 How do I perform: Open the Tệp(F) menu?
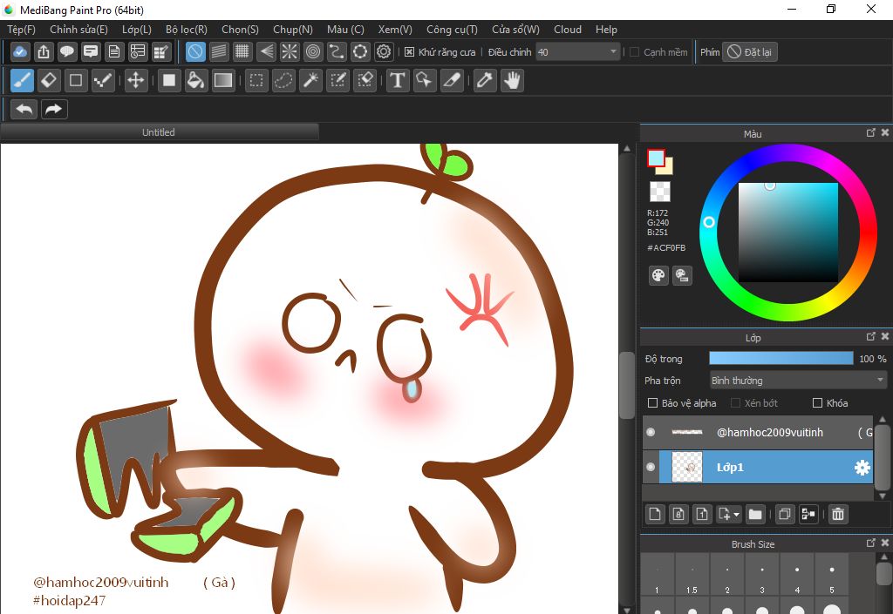coord(21,30)
